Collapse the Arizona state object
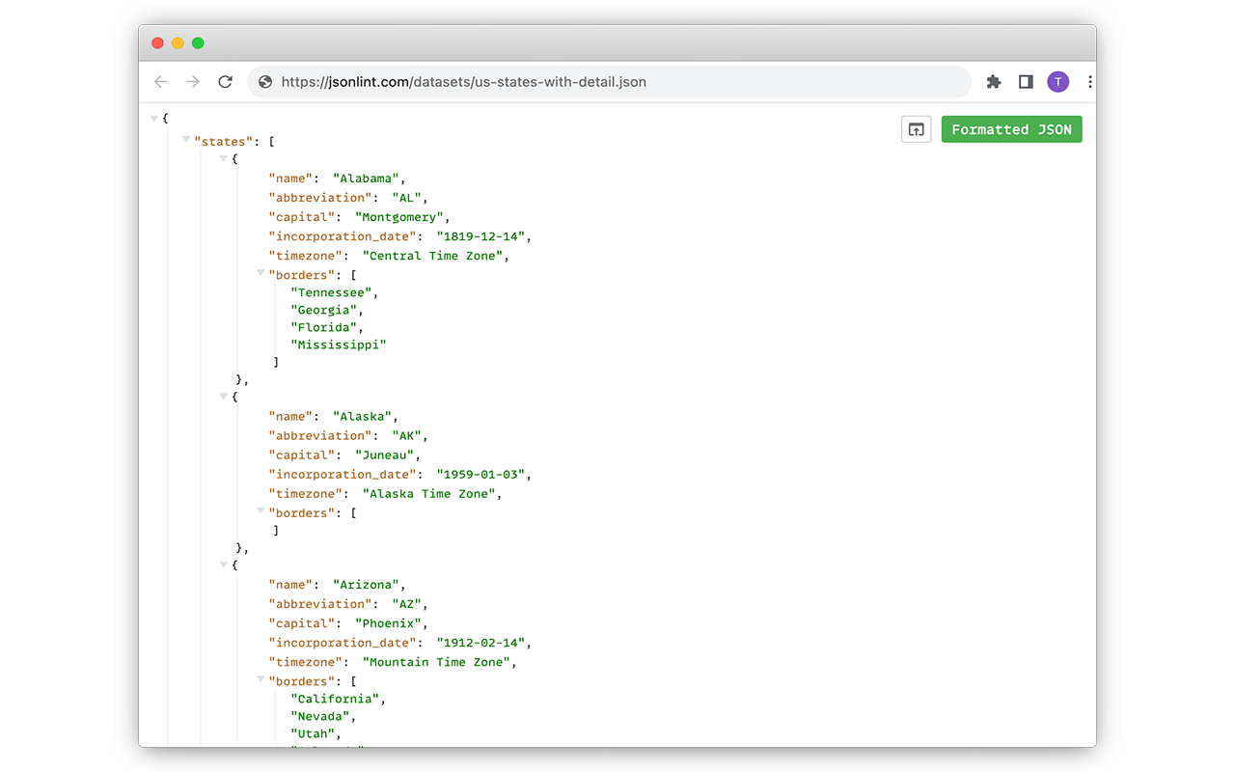 click(x=223, y=565)
